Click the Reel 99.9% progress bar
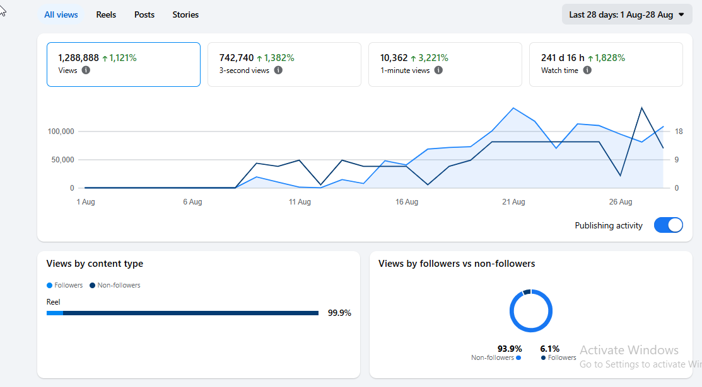Image resolution: width=702 pixels, height=387 pixels. (x=183, y=313)
